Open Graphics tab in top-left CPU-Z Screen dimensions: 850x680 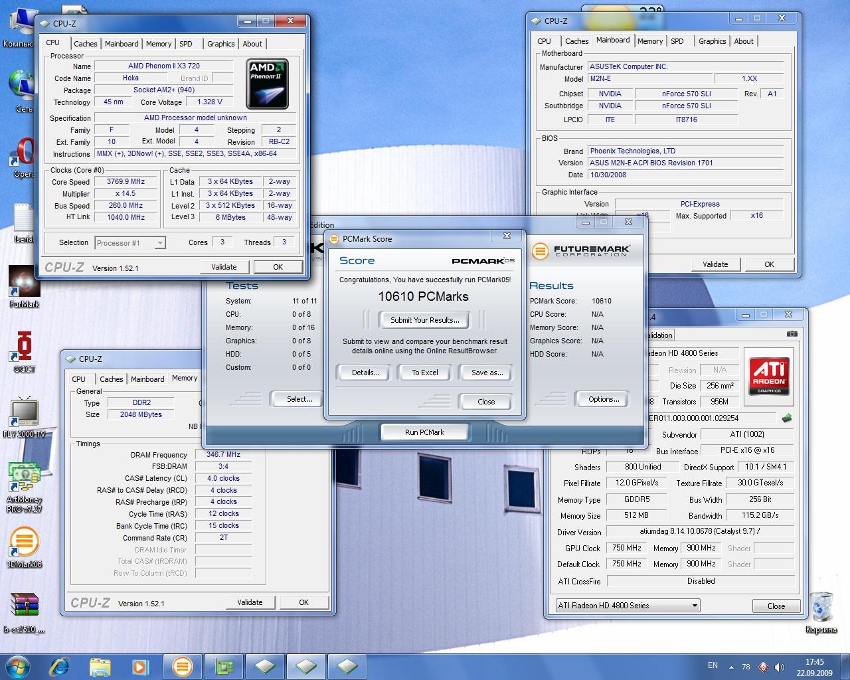[x=220, y=44]
